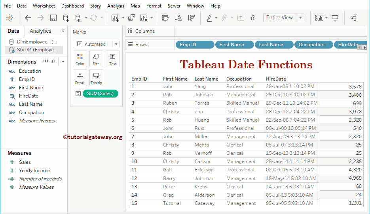Screen dimensions: 370x214
Task: Click the HireDate column header
Action: [276, 79]
